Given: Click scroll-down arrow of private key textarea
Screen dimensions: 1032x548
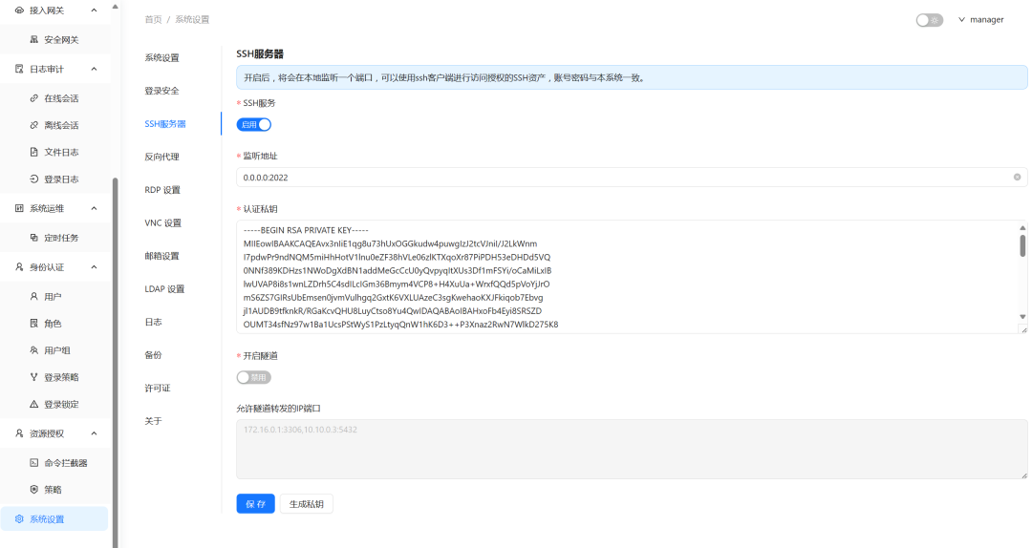Looking at the screenshot, I should [x=1022, y=317].
